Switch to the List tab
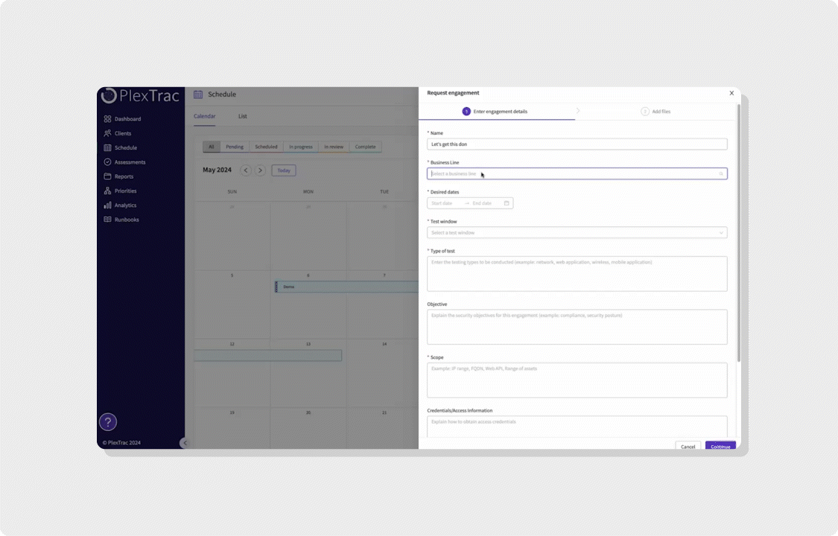Screen dimensions: 838x536 pyautogui.click(x=243, y=116)
